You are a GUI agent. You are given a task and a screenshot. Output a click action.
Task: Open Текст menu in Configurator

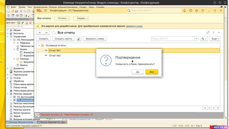pyautogui.click(x=30, y=7)
